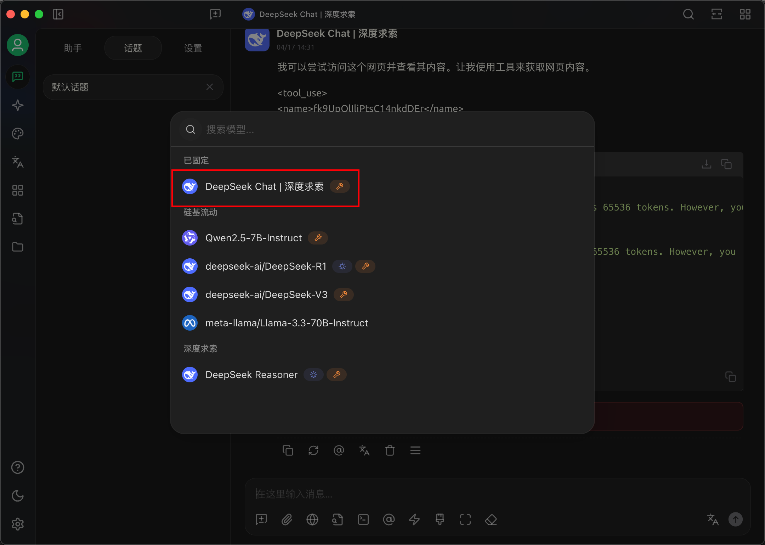Viewport: 765px width, 545px height.
Task: Open the message more-options menu
Action: click(415, 450)
